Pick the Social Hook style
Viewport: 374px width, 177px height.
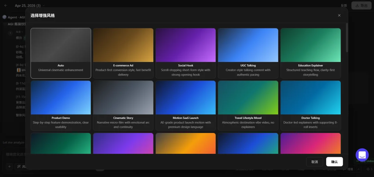[x=186, y=53]
